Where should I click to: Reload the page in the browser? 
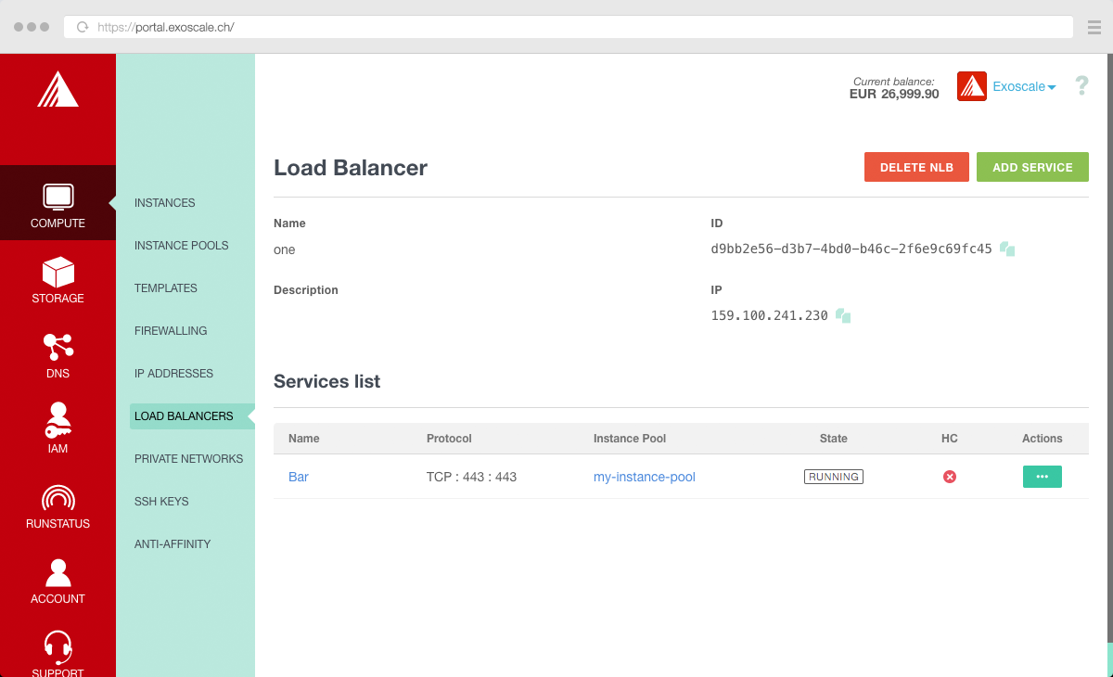(x=83, y=27)
